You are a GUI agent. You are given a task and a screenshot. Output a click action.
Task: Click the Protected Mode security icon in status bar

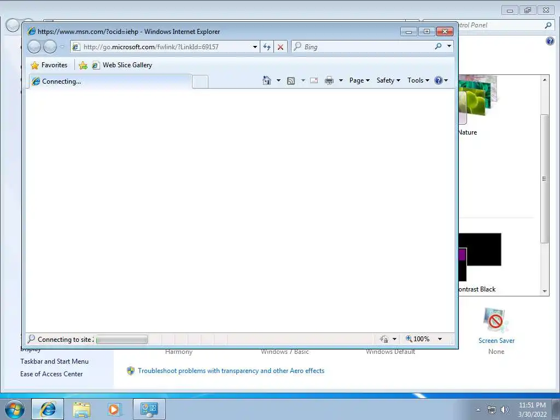click(384, 339)
